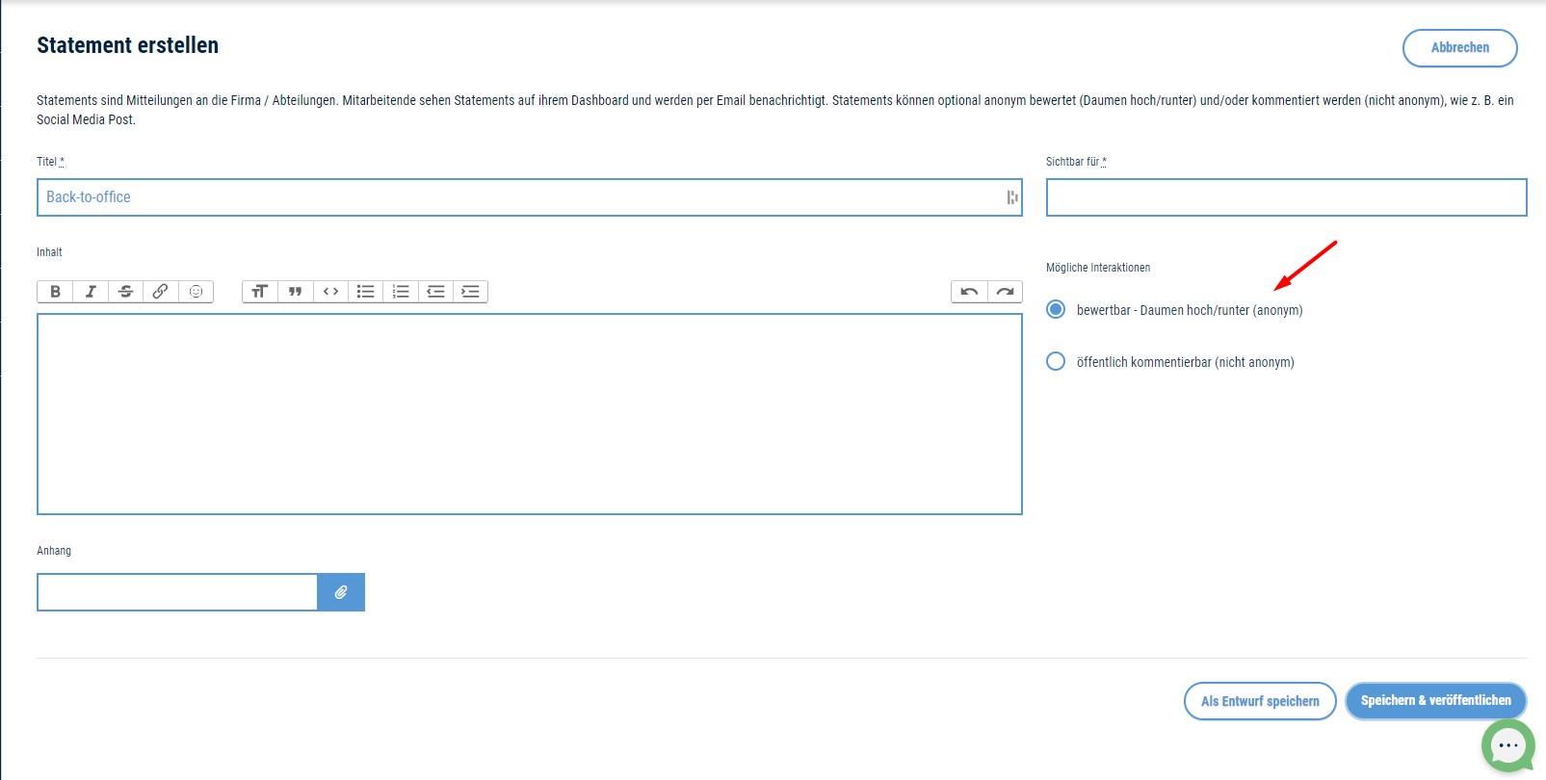Screen dimensions: 1546x780
Task: Open the Sichtbar für field
Action: 1286,197
